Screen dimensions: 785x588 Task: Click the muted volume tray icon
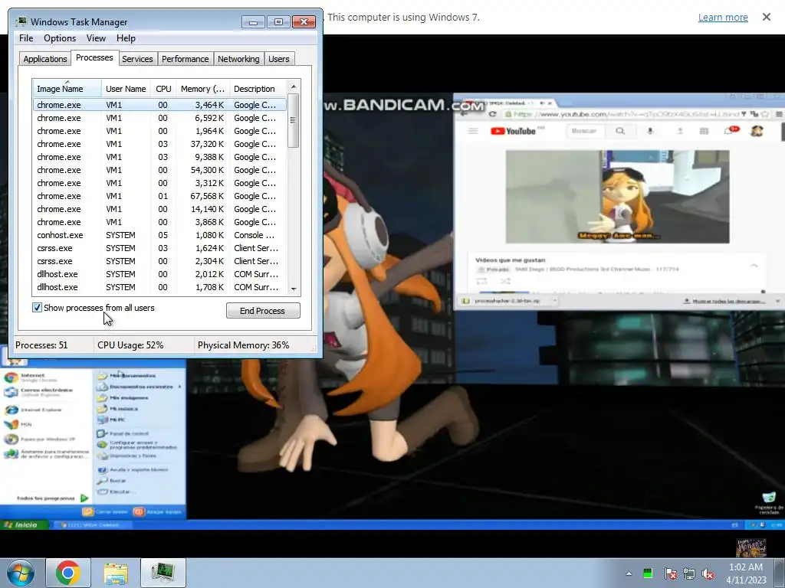pos(708,573)
